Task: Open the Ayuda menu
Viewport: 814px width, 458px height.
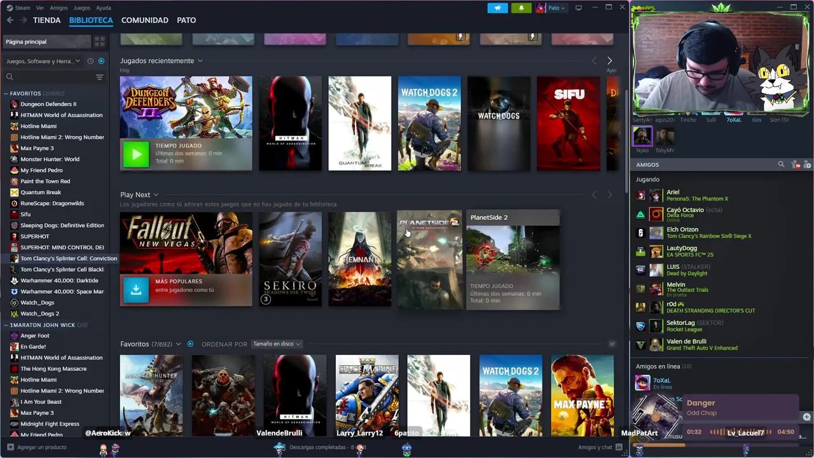Action: [x=103, y=8]
